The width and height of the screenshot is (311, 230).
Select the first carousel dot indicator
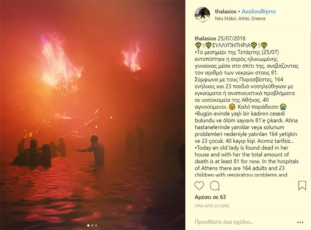(x=88, y=226)
